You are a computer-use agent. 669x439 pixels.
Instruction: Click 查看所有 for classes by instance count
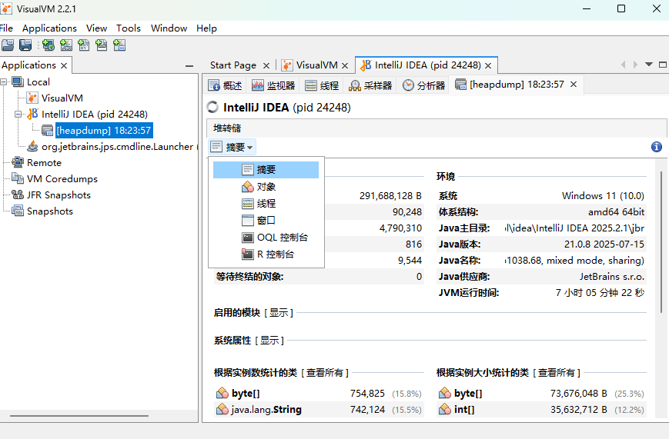325,373
